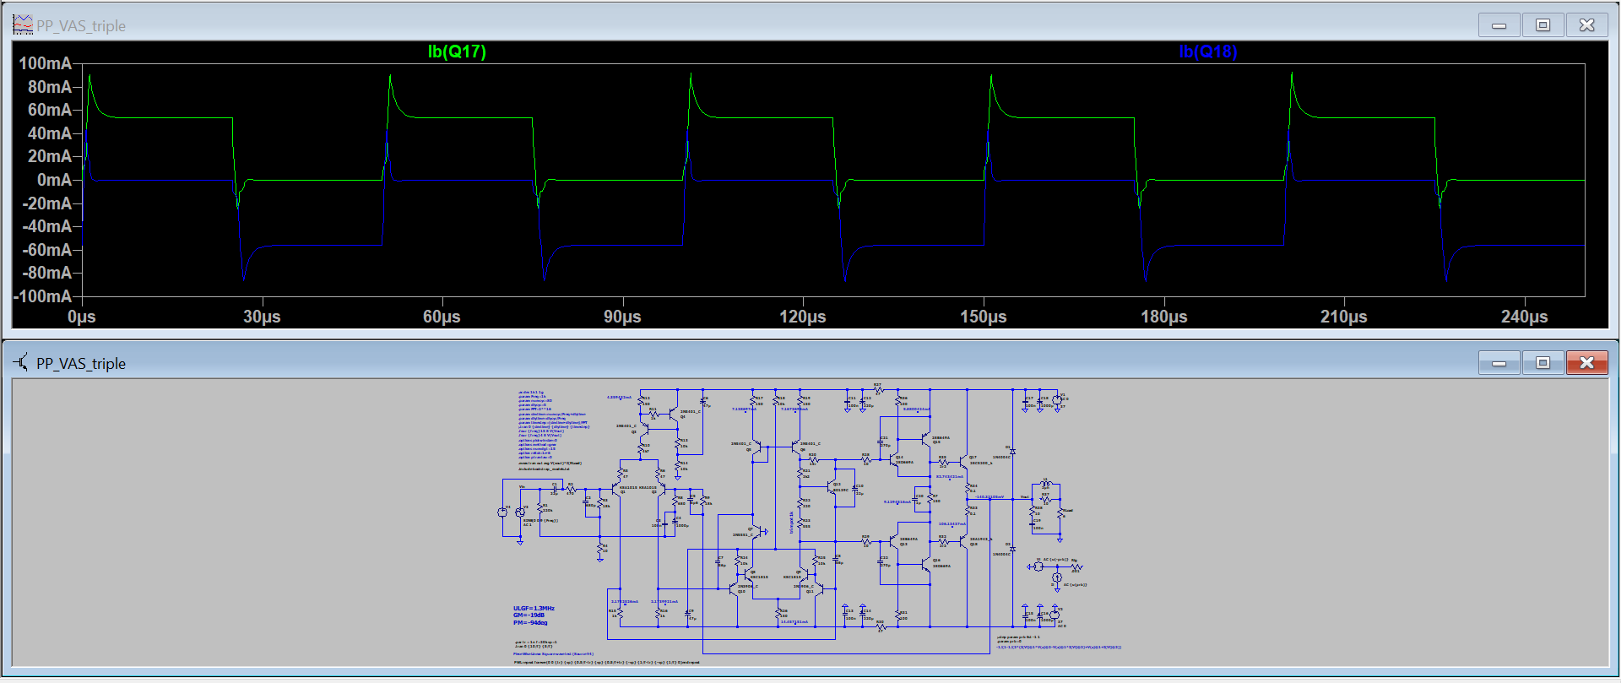Viewport: 1621px width, 683px height.
Task: Select the blue Ib(Q18) trace label
Action: [1207, 51]
